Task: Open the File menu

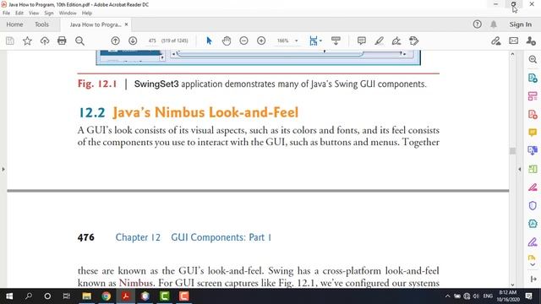Action: point(6,13)
